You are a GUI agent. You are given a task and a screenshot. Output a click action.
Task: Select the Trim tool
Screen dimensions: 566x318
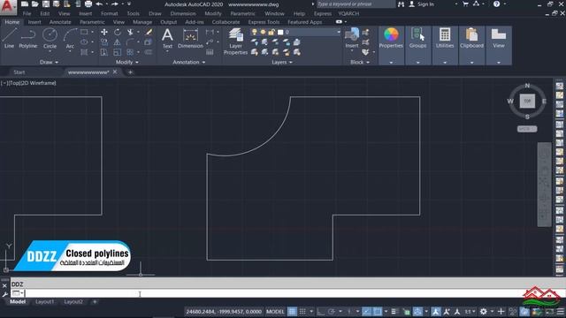click(x=130, y=32)
